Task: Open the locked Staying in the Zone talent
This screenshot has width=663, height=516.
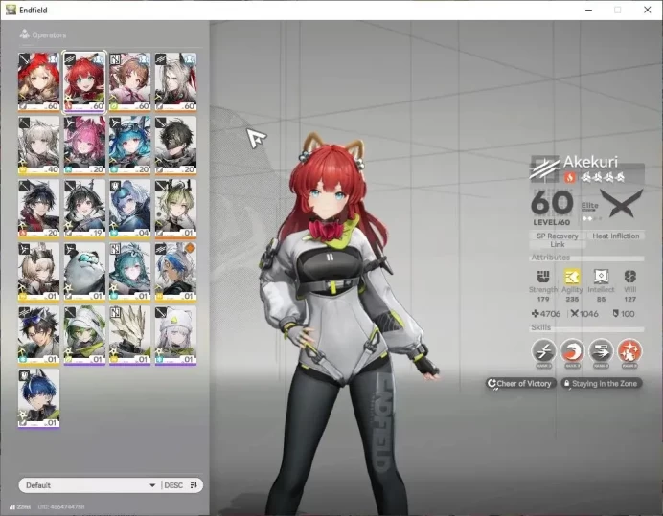Action: point(601,383)
